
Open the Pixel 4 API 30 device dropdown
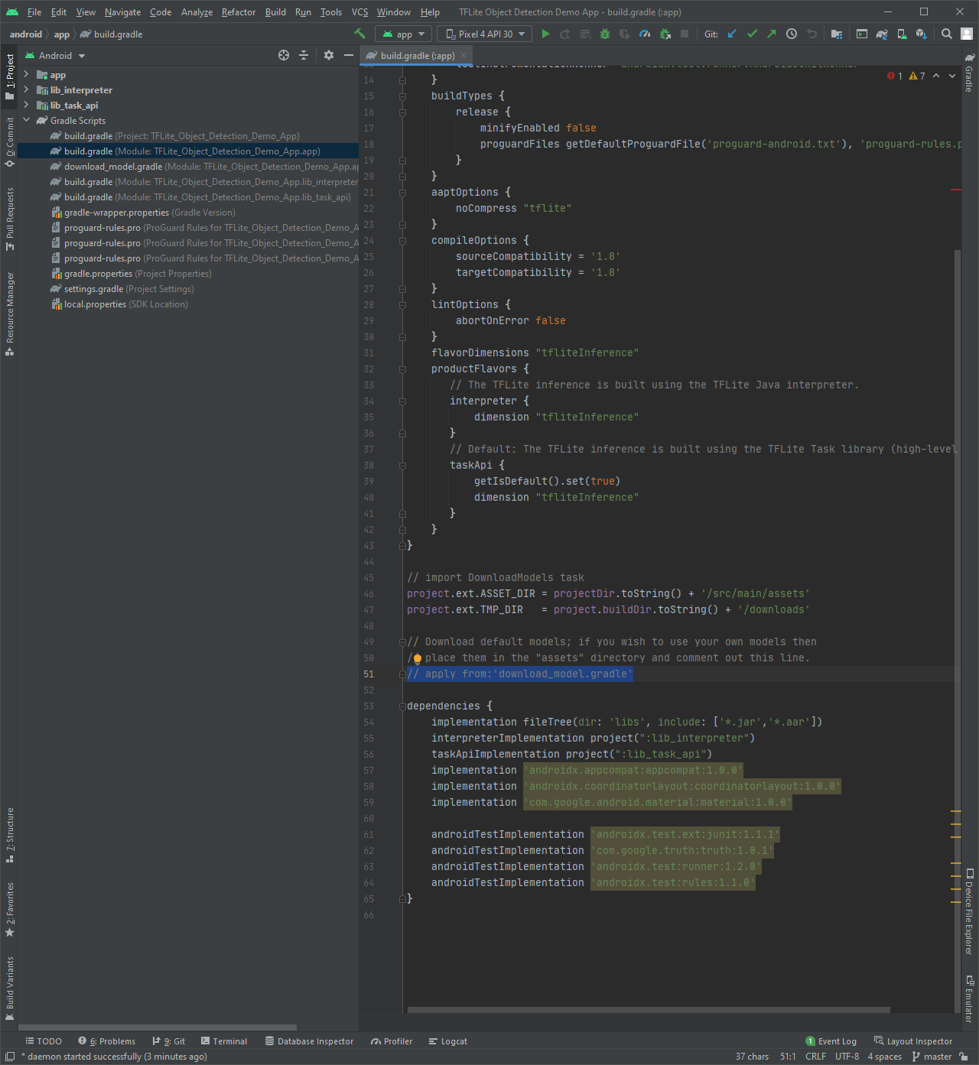click(x=485, y=34)
